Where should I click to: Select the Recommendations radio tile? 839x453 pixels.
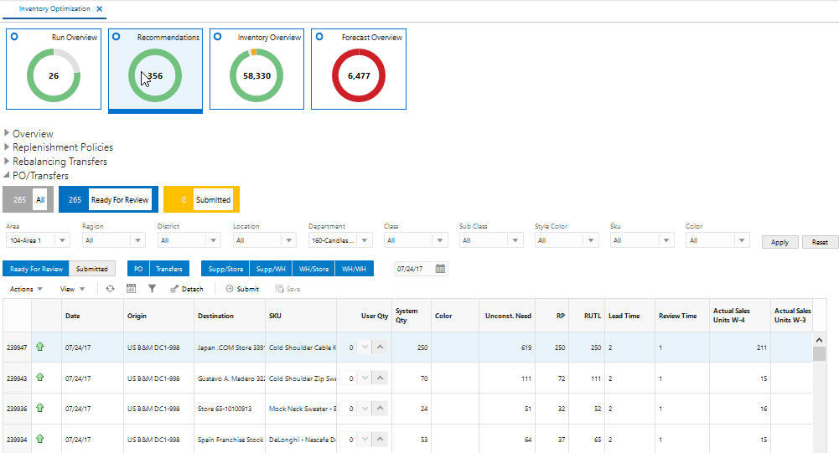[117, 37]
